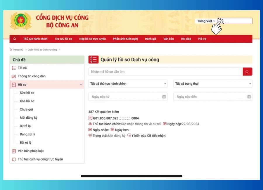Click the Ngày nộp 27/03/2024 value

pos(190,124)
